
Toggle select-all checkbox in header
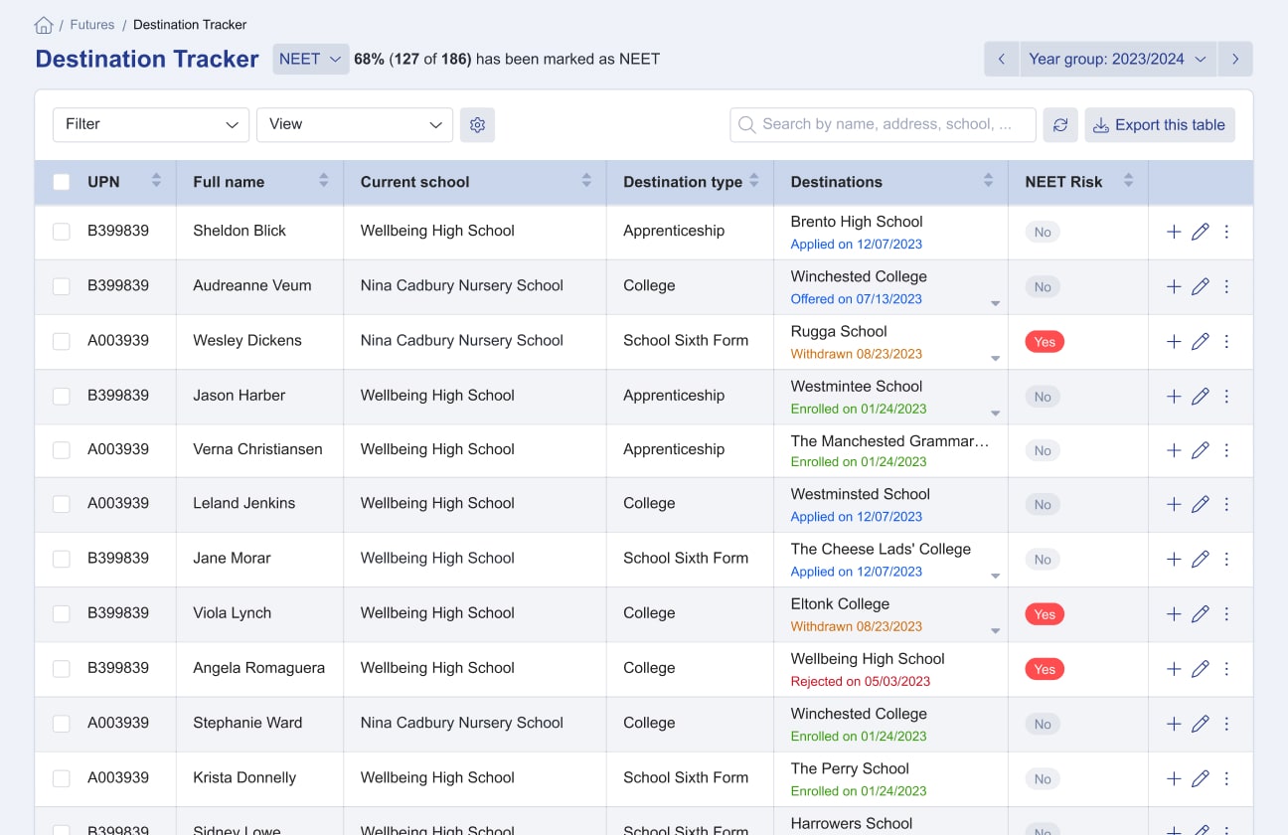62,182
